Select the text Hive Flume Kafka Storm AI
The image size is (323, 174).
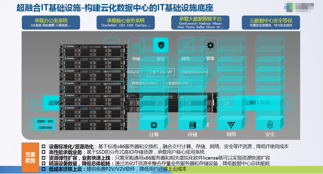click(x=199, y=27)
